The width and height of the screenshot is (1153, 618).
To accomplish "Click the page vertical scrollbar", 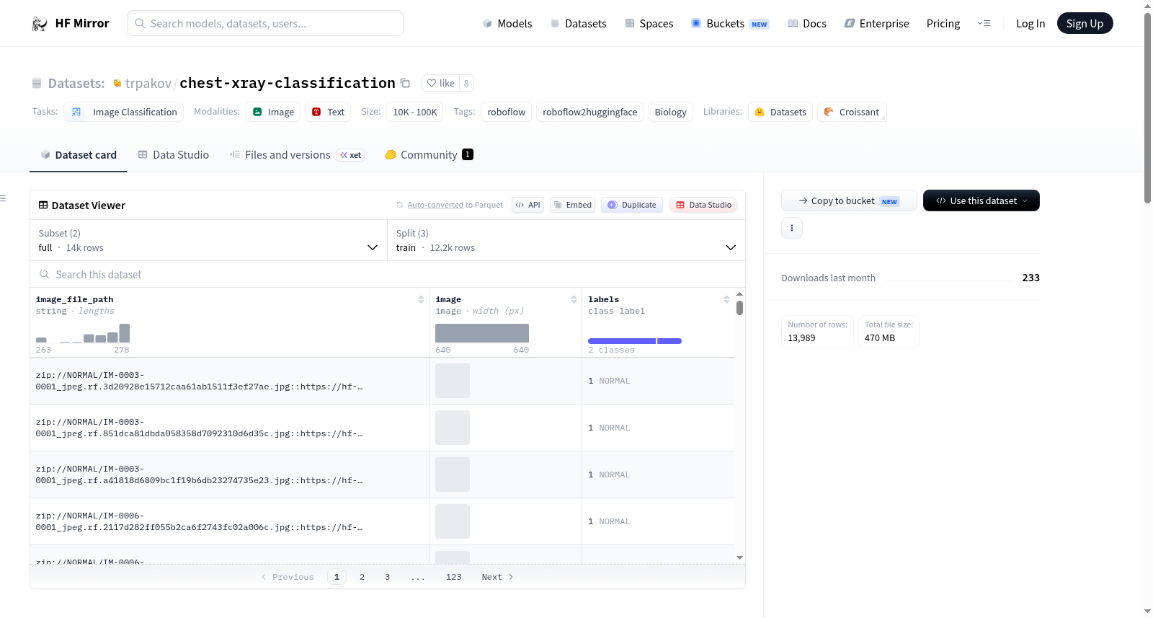I will (x=1147, y=108).
